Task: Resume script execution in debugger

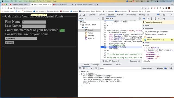Action: point(144,19)
